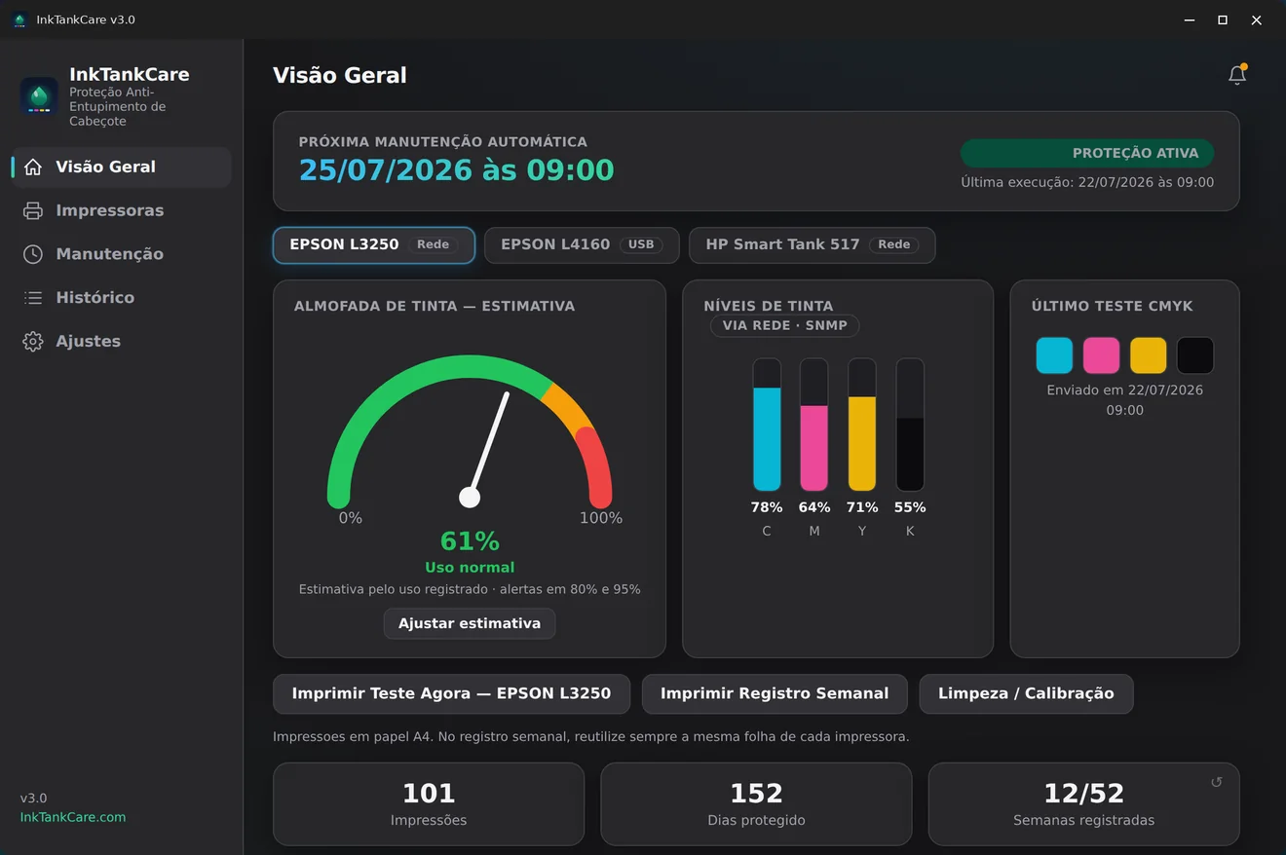Open Limpeza / Calibração
Screen dimensions: 1286x855
tap(1026, 694)
